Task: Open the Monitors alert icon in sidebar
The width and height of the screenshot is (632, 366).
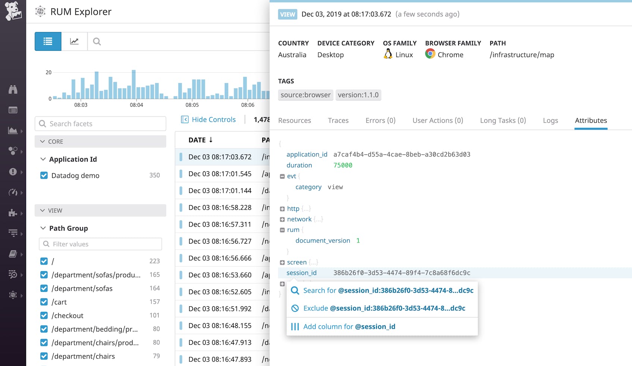Action: click(x=13, y=172)
